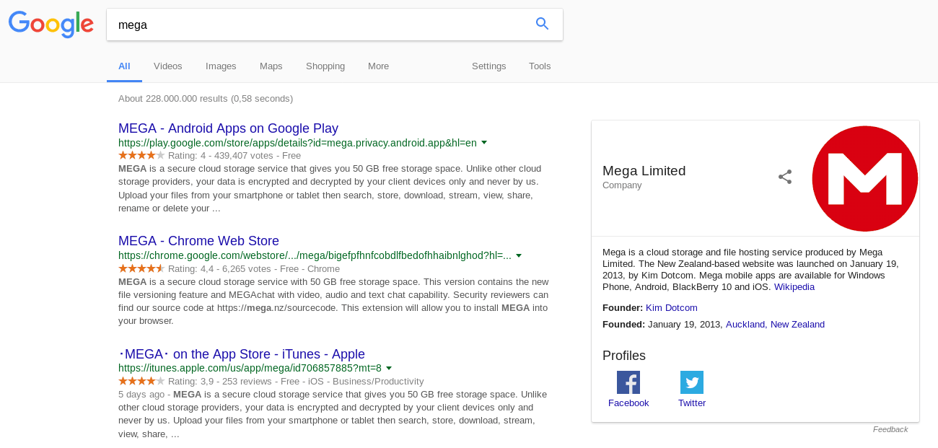The height and width of the screenshot is (448, 938).
Task: Click the Google logo
Action: (x=51, y=25)
